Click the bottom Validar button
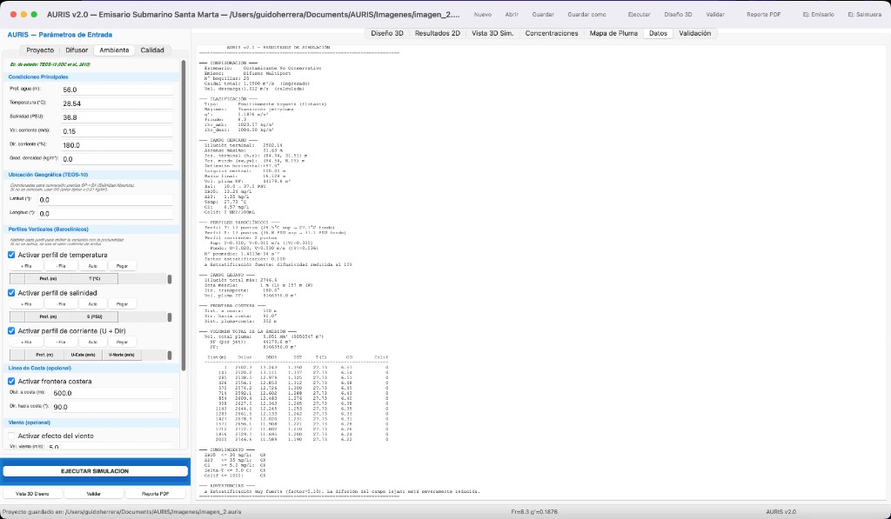Image resolution: width=891 pixels, height=519 pixels. (94, 494)
